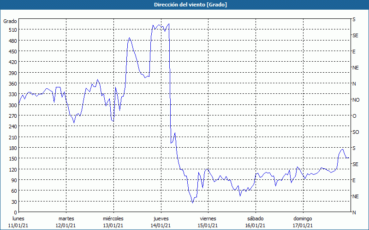Click the 'O' compass label on right axis
Screen dimensions: 369x230
(x=354, y=116)
